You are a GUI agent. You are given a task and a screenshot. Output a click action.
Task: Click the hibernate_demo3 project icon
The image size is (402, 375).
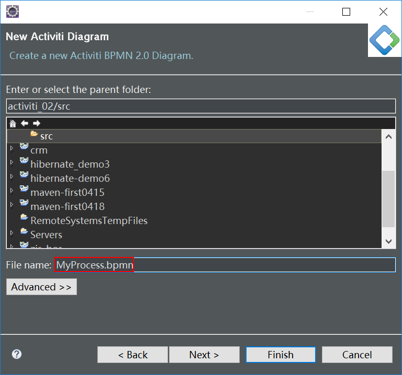point(24,161)
